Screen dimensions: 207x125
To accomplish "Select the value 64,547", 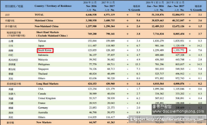I will click(93, 122).
